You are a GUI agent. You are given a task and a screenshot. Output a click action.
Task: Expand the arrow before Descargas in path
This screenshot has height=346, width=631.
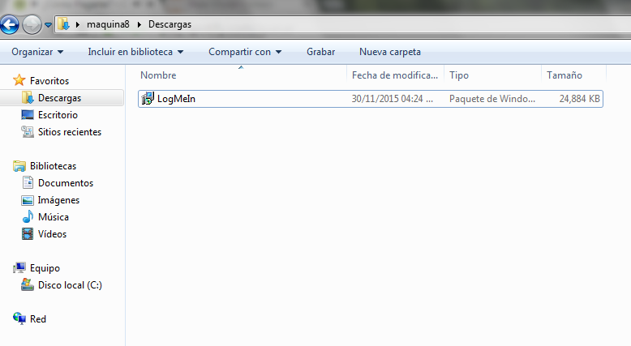coord(140,24)
